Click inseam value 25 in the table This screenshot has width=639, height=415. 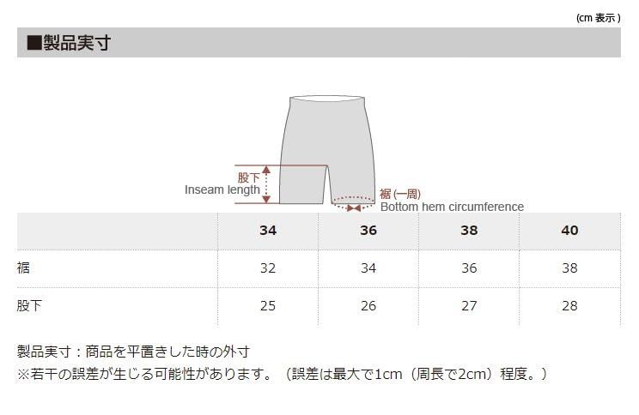click(x=268, y=305)
